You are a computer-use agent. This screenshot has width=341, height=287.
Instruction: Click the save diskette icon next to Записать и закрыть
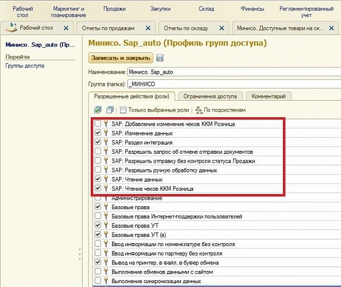[x=159, y=58]
